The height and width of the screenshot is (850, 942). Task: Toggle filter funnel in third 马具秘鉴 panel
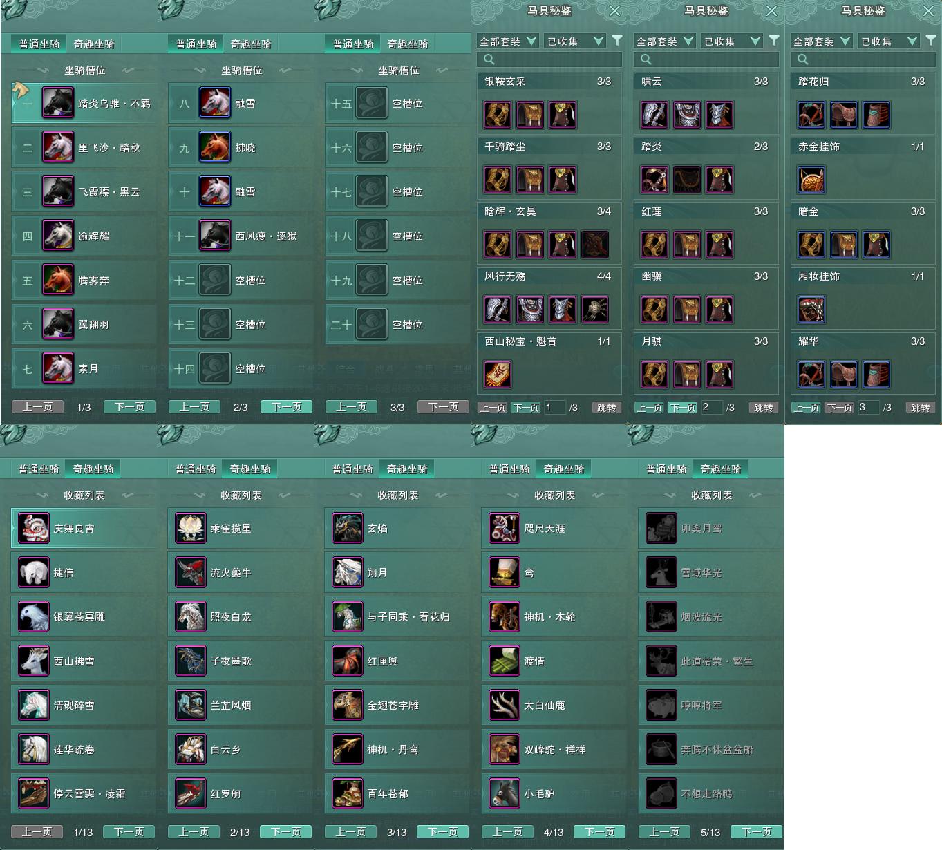[931, 41]
